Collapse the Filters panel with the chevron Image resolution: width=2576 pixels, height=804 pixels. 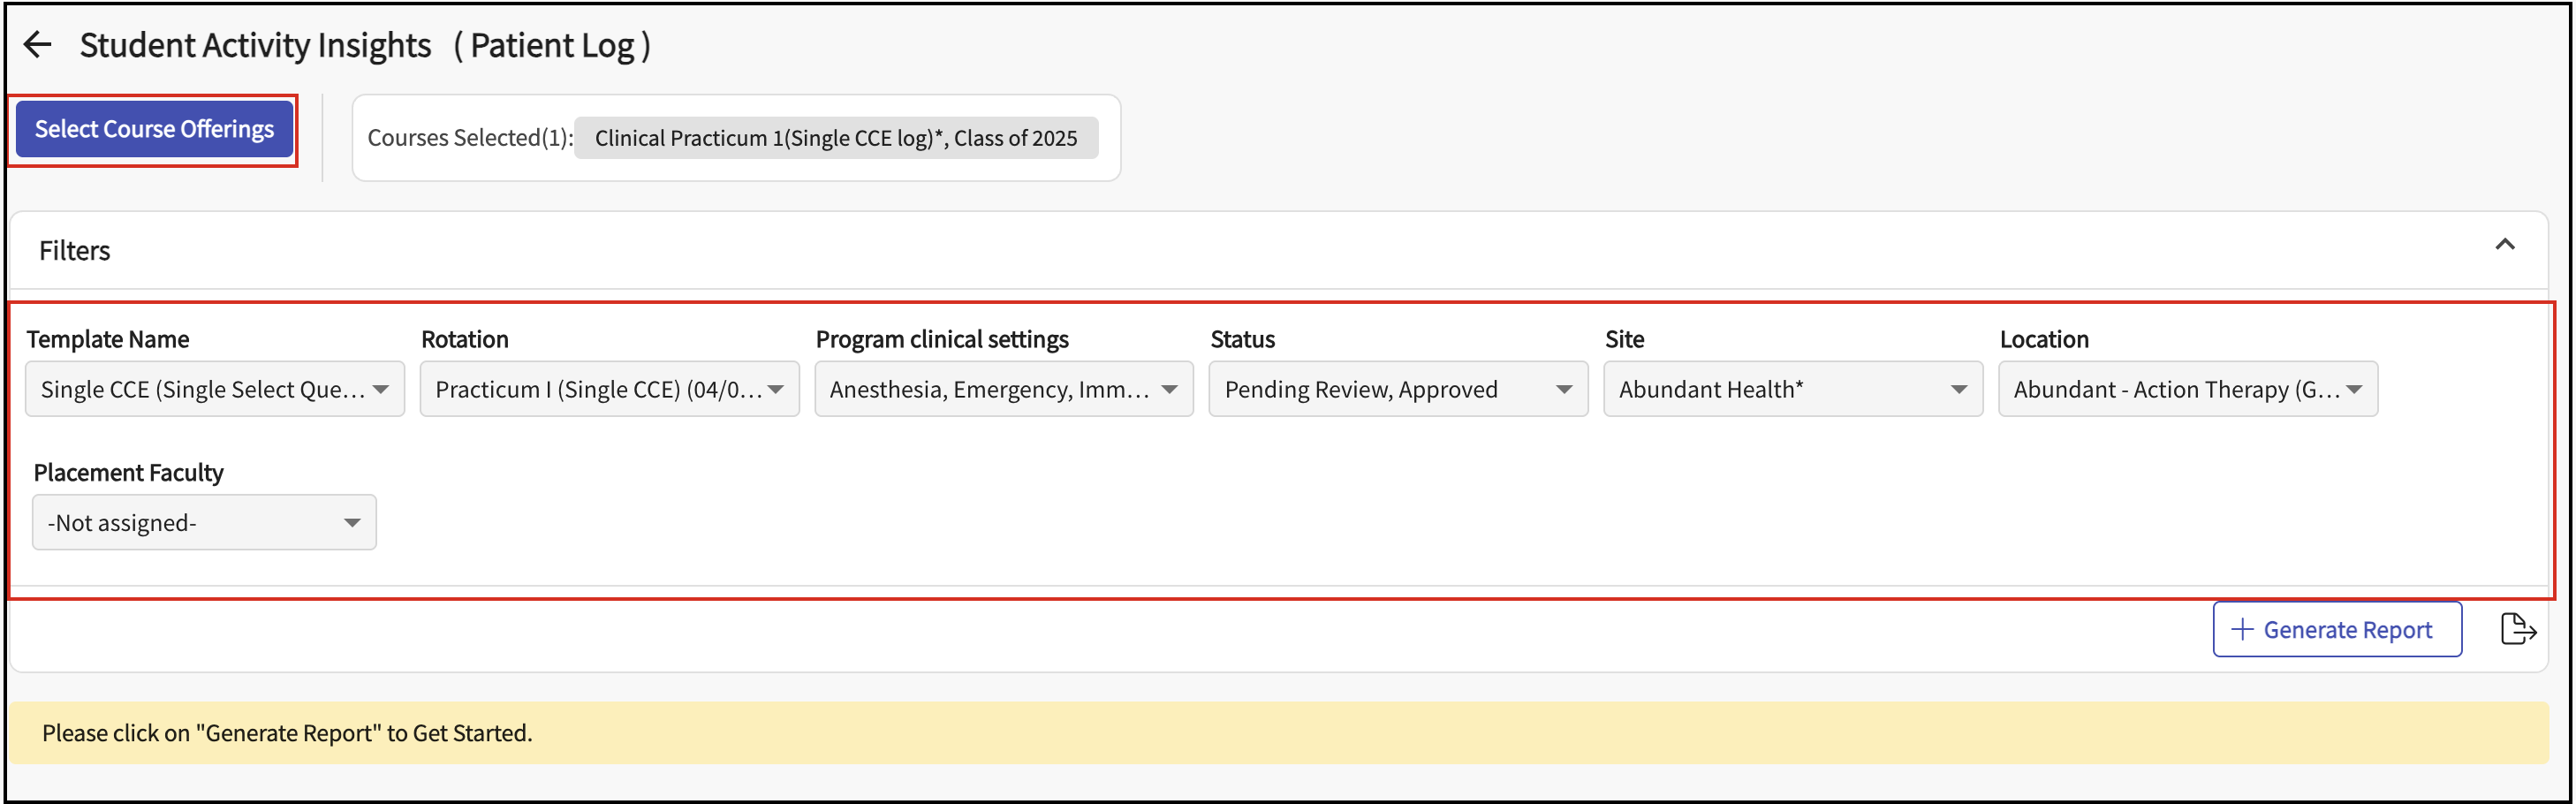point(2504,245)
